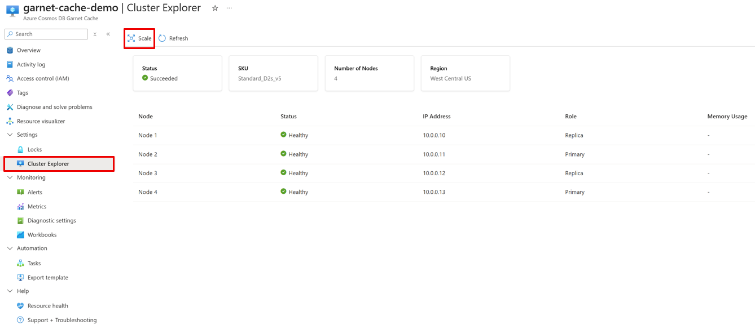Click the Resource visualizer icon
The image size is (755, 325).
point(10,121)
